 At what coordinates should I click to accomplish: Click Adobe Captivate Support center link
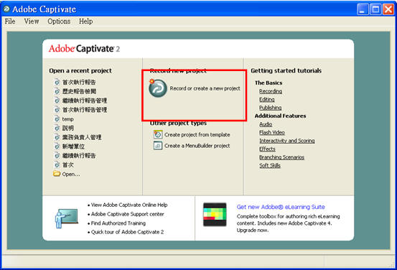(x=128, y=214)
